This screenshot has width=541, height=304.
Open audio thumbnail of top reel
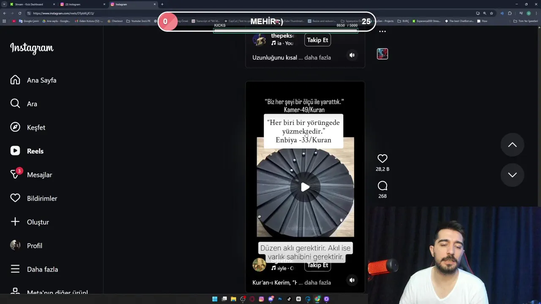[x=383, y=54]
